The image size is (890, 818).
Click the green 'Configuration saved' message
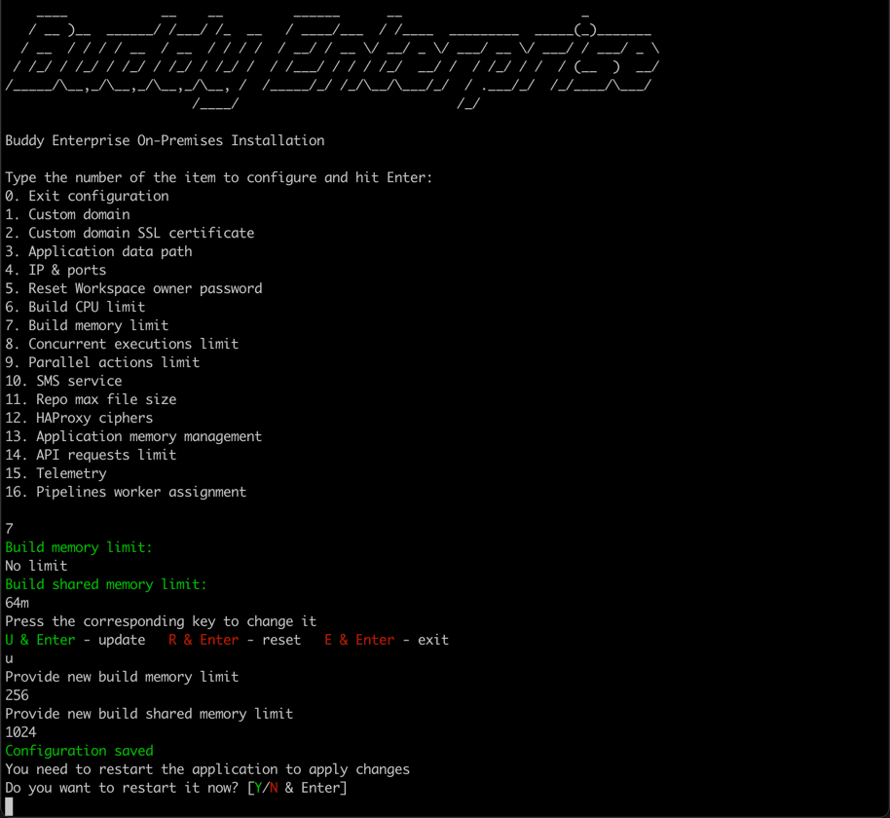79,751
